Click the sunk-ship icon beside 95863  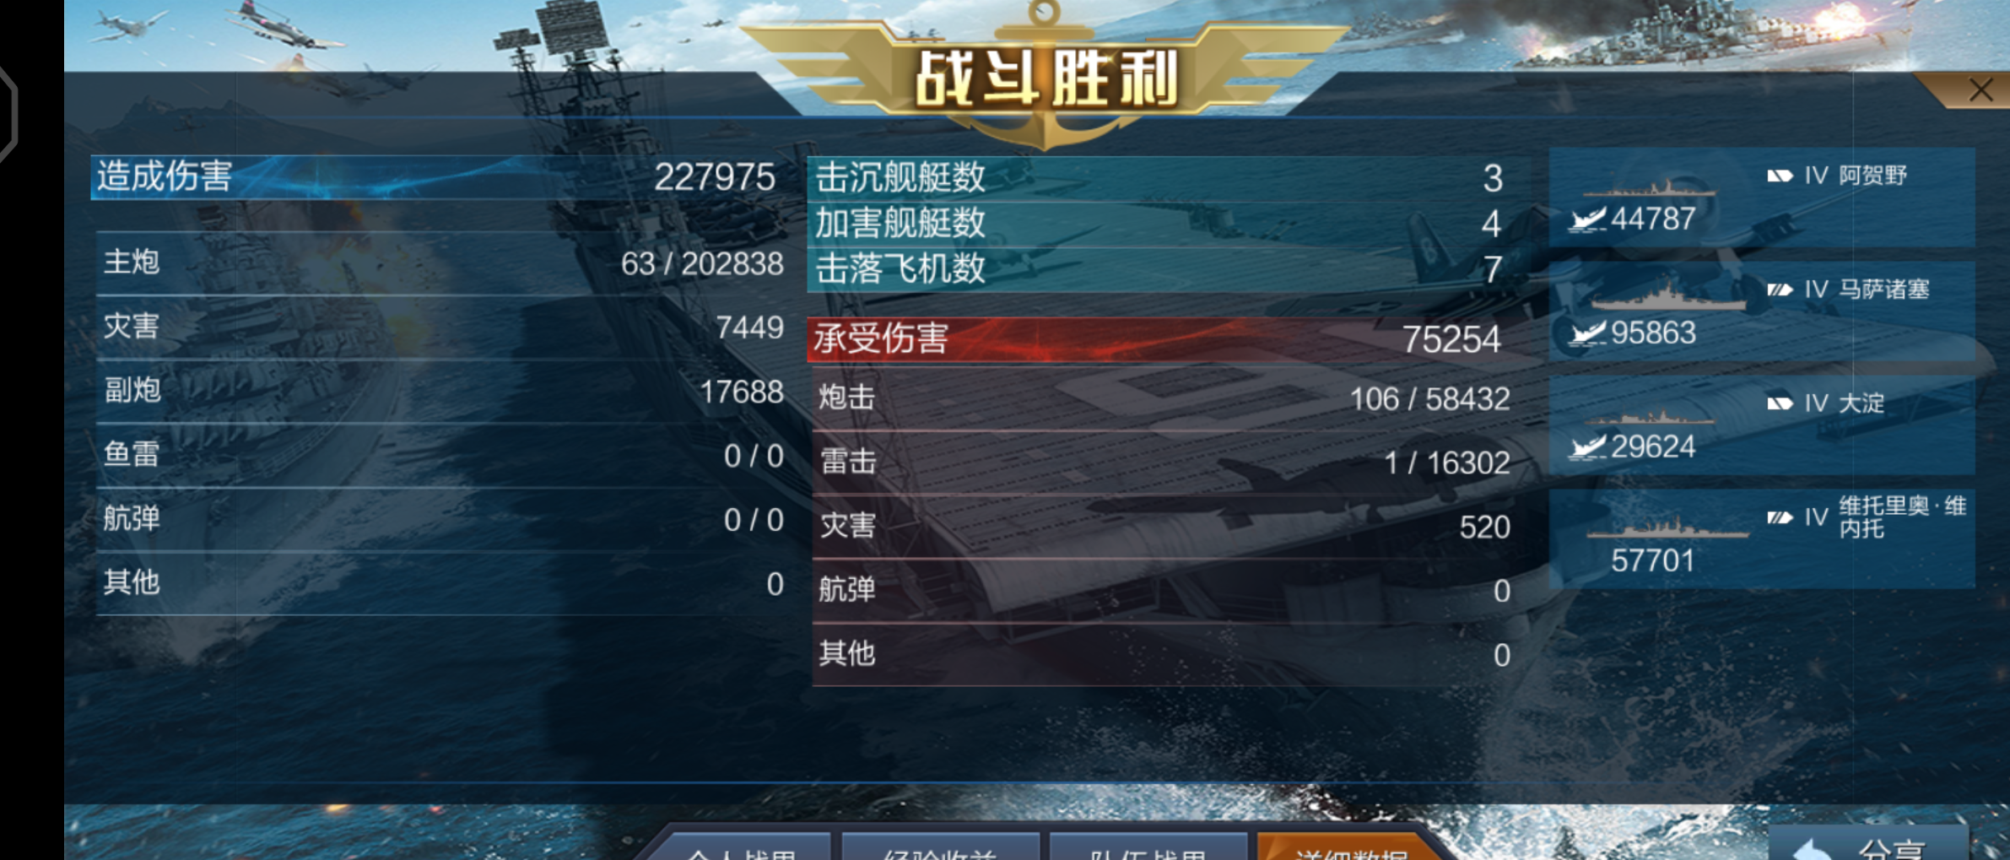pos(1586,333)
